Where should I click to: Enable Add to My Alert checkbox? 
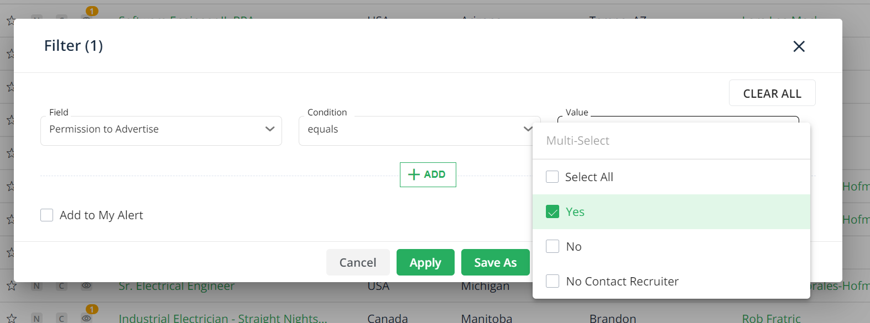(x=47, y=215)
